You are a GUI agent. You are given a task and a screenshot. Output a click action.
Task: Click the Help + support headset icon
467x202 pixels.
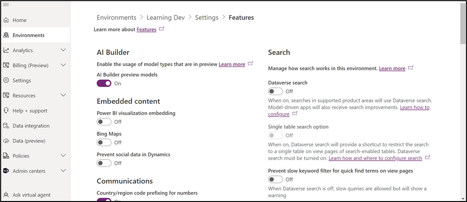point(6,111)
